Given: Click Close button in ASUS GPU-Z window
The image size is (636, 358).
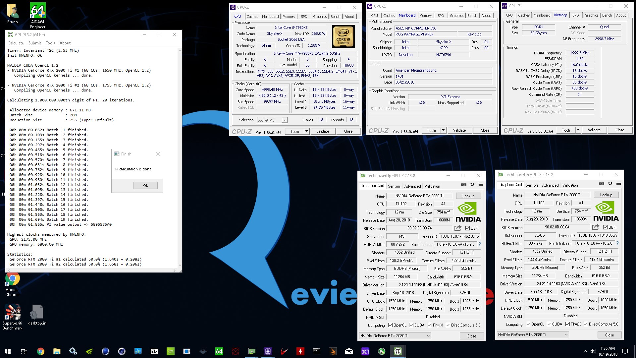Looking at the screenshot, I should pyautogui.click(x=609, y=335).
